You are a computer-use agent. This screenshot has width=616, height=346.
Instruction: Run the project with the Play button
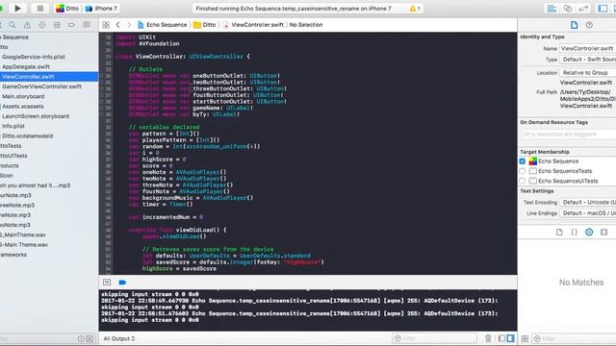click(17, 9)
